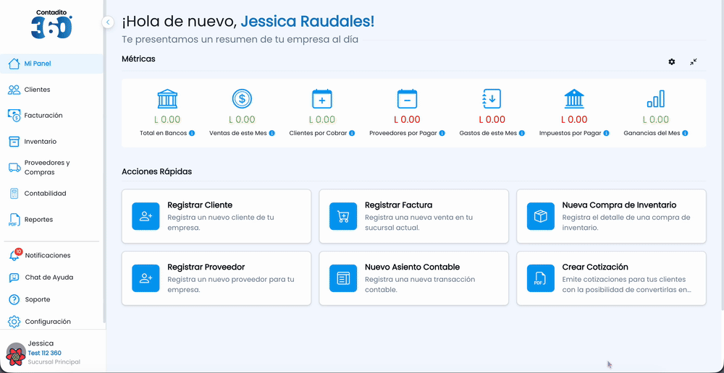Collapse the Métricas section with arrows icon
This screenshot has width=724, height=373.
tap(693, 61)
